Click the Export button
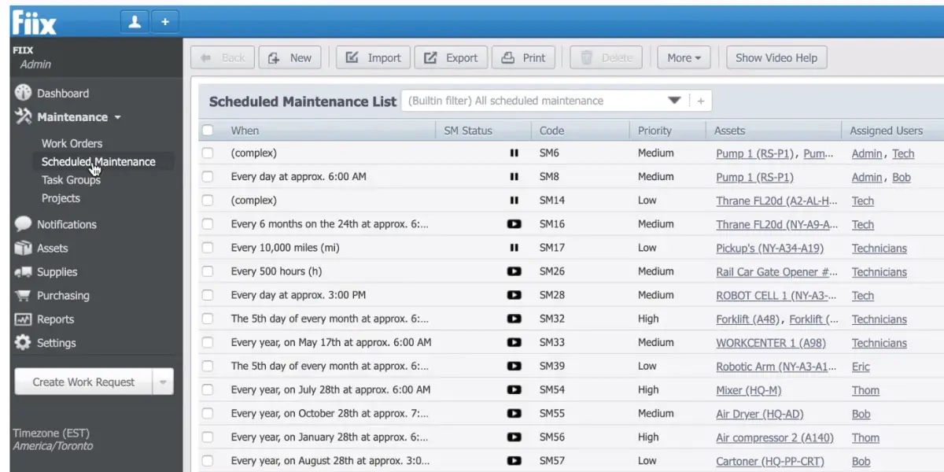This screenshot has width=944, height=472. (451, 57)
